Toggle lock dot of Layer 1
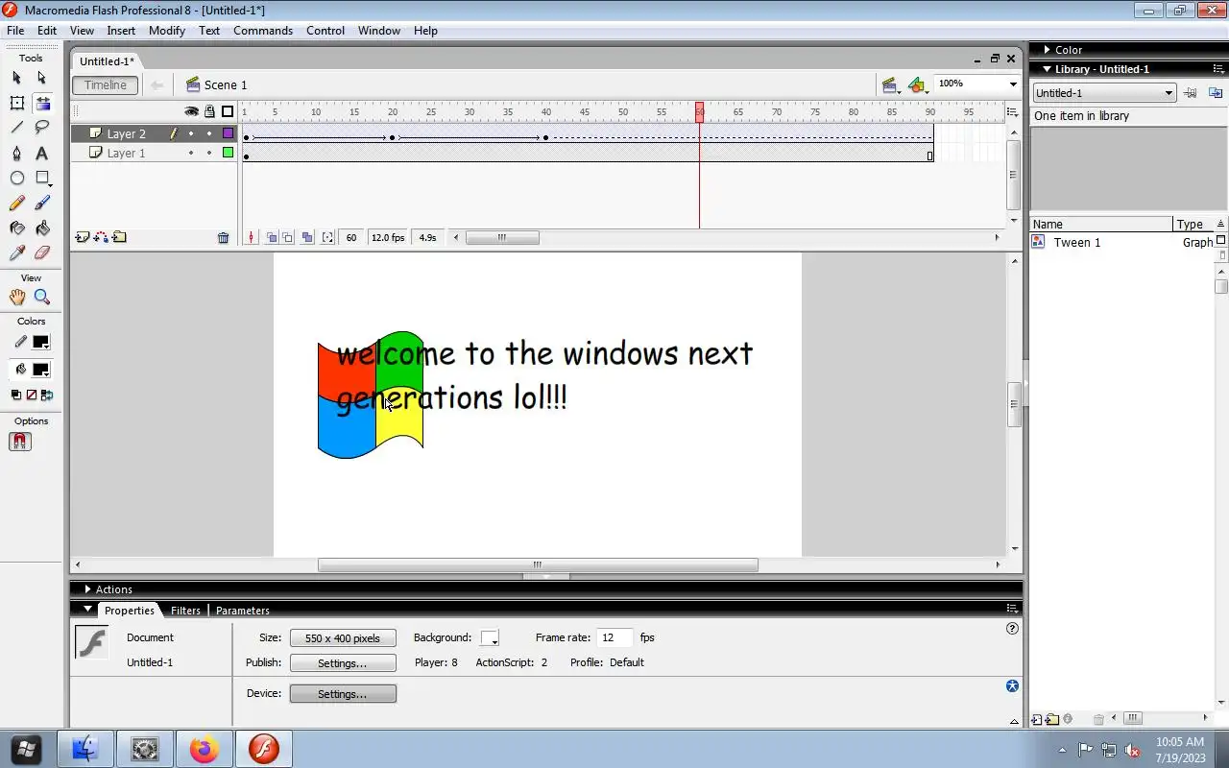The width and height of the screenshot is (1229, 768). tap(209, 153)
